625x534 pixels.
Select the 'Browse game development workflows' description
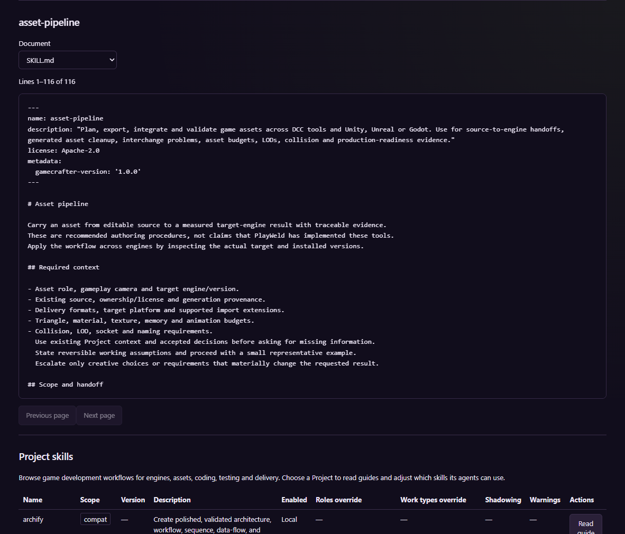click(x=262, y=477)
